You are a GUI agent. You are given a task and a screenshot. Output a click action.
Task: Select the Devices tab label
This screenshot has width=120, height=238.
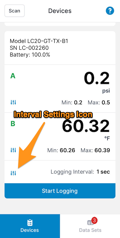pos(30,230)
